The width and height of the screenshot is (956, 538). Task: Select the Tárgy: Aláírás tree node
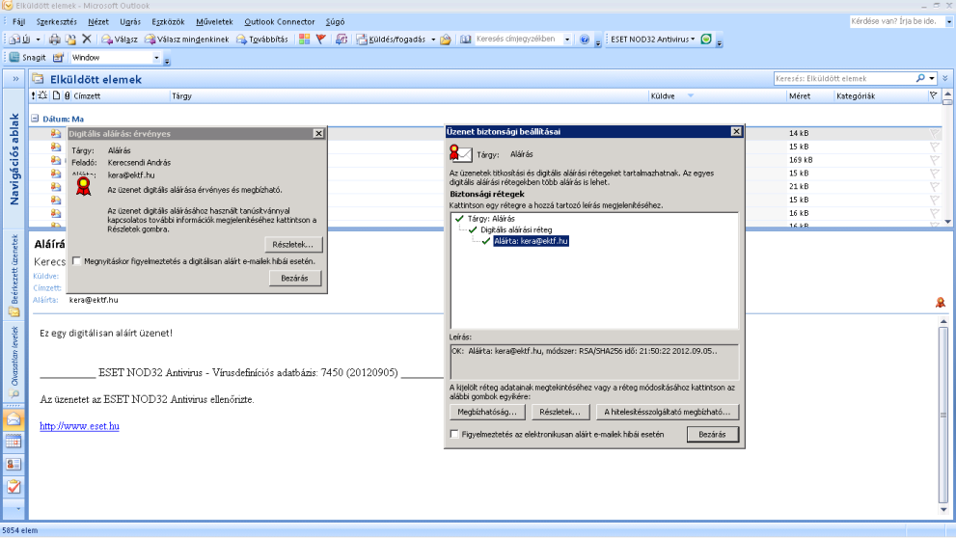click(x=491, y=218)
